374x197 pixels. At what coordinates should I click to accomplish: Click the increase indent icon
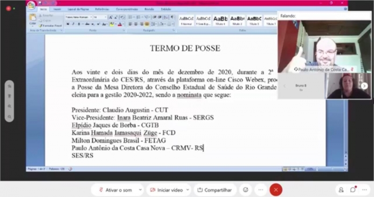pos(160,17)
